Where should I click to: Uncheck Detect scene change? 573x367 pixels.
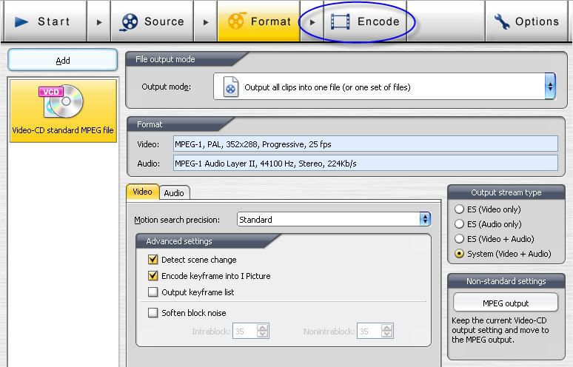tap(153, 260)
